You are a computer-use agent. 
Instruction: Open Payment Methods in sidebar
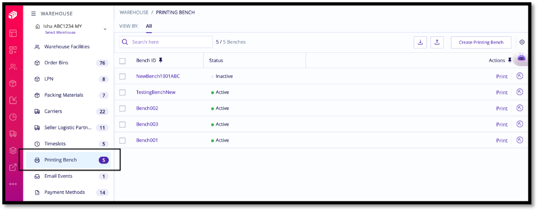click(69, 192)
